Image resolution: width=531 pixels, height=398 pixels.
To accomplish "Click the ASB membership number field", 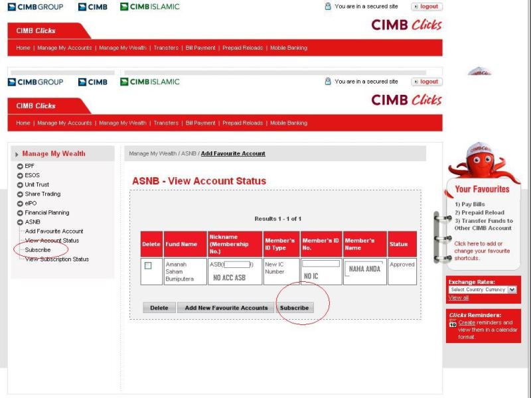I will [237, 264].
